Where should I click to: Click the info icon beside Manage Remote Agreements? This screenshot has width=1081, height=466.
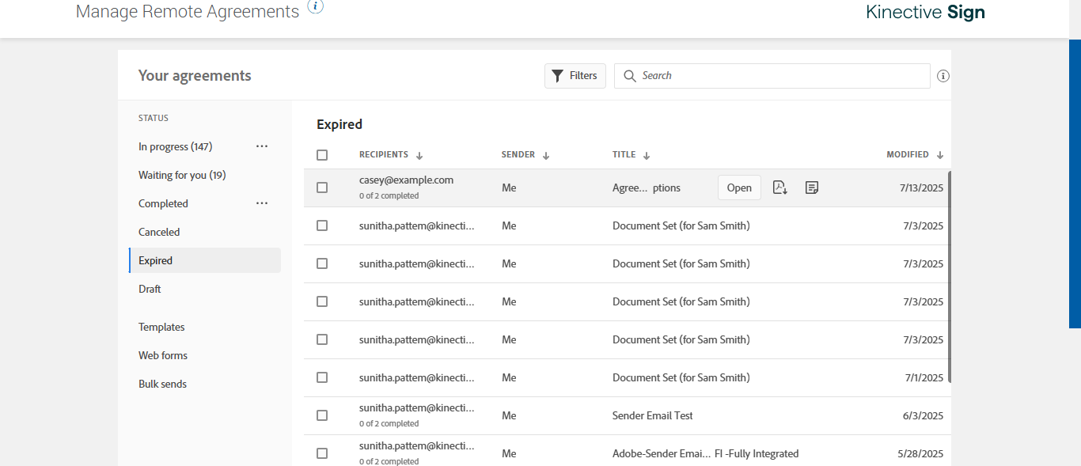315,7
